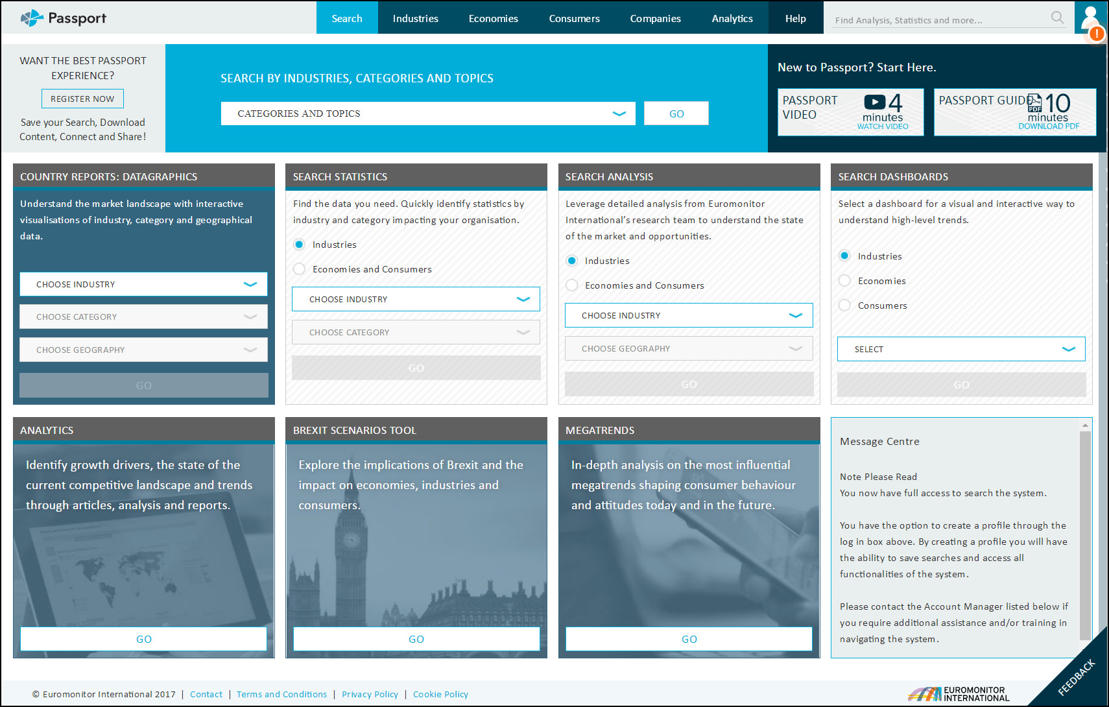Image resolution: width=1109 pixels, height=707 pixels.
Task: Click the Passport Guide PDF icon
Action: [x=1035, y=102]
